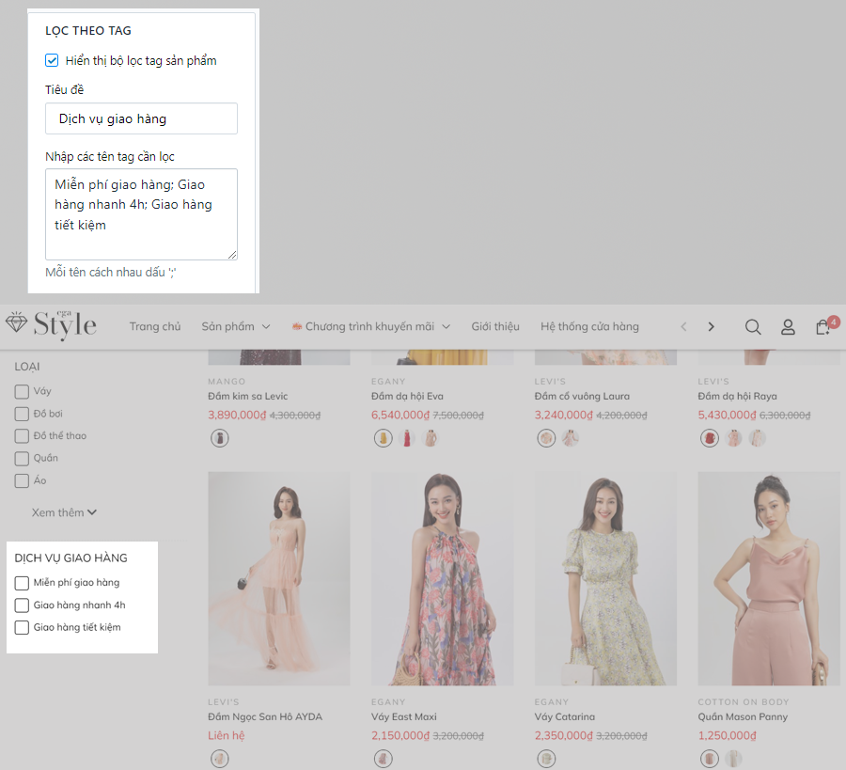Open the search magnifier icon
Image resolution: width=846 pixels, height=770 pixels.
[x=753, y=327]
